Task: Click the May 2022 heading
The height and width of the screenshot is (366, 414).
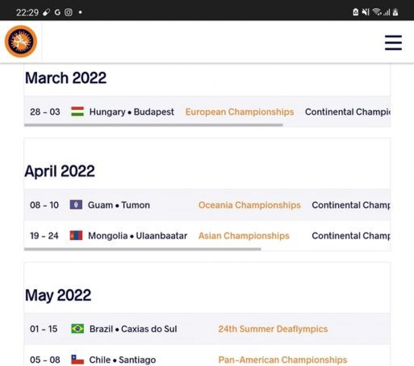Action: tap(58, 295)
